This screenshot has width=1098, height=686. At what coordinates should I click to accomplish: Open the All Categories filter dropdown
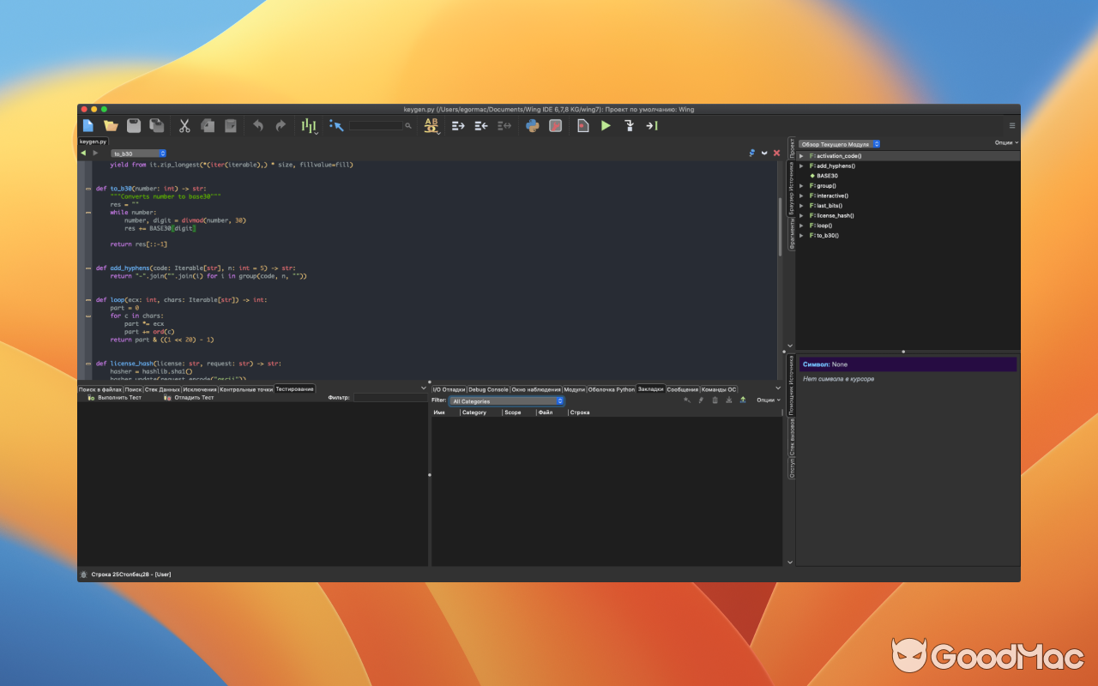pyautogui.click(x=506, y=400)
